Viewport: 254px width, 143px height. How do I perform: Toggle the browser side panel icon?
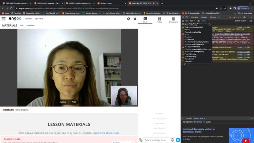tap(235, 8)
